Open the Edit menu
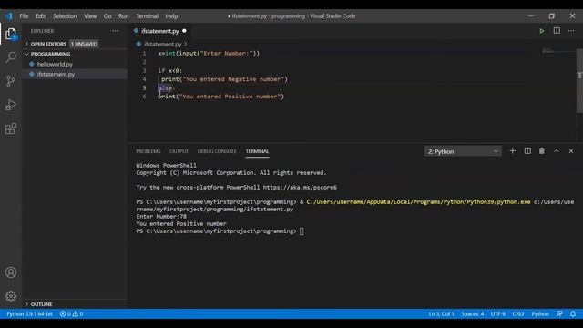This screenshot has height=328, width=583. [x=40, y=16]
